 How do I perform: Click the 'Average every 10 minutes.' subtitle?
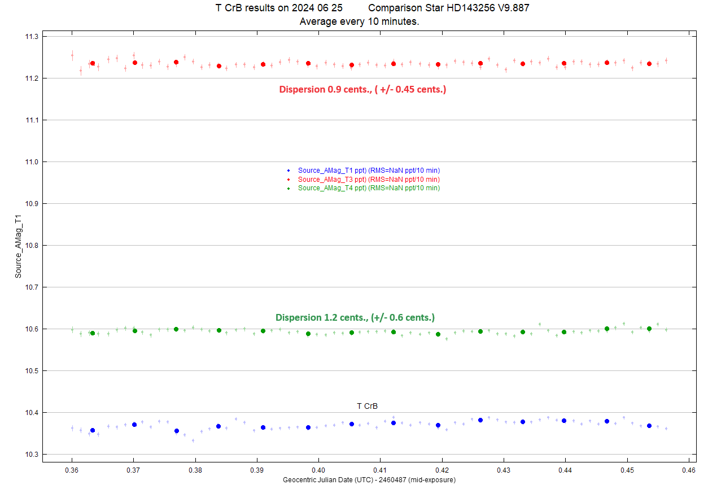[359, 21]
